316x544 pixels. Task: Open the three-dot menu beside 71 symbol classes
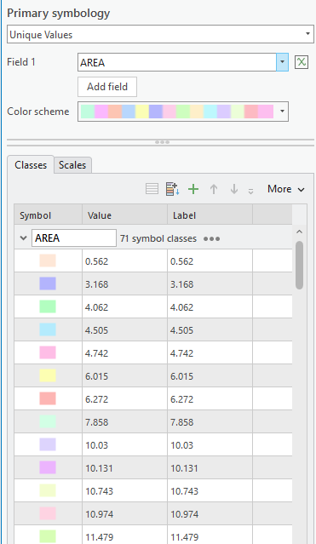[x=211, y=238]
